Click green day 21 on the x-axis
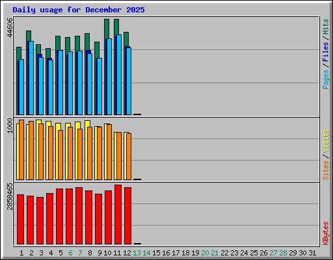 (x=215, y=253)
